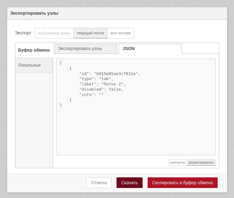Switch export scope to "все потоки"
Screen dimensions: 234x198
click(121, 33)
